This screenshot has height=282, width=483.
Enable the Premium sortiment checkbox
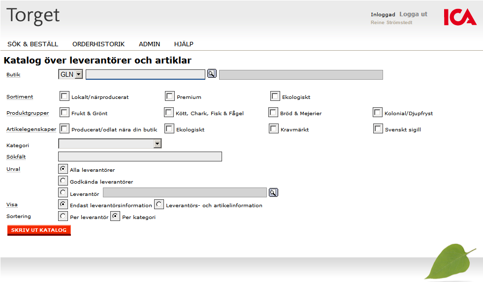[170, 96]
